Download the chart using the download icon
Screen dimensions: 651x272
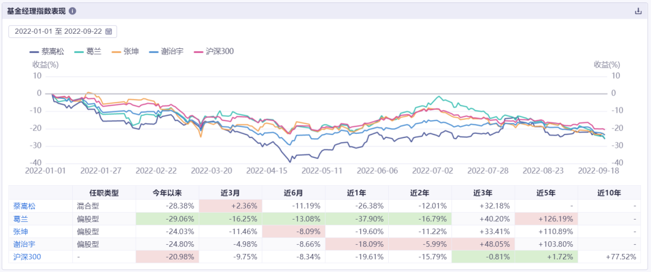pos(638,11)
